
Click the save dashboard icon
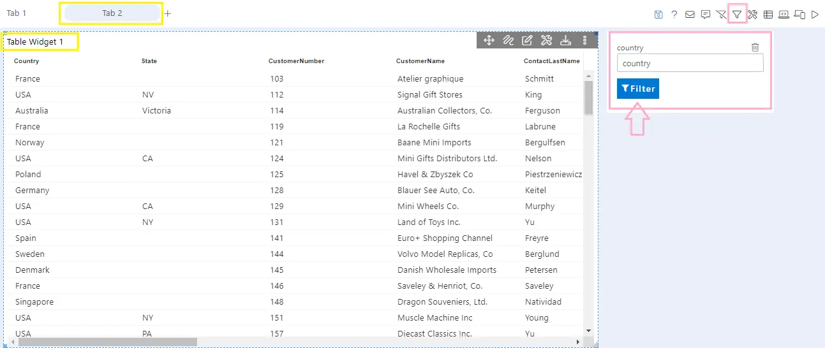click(658, 14)
